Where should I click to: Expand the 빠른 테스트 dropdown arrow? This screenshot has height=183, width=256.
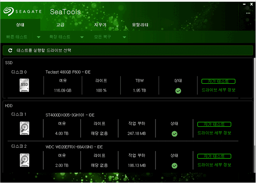click(x=38, y=37)
